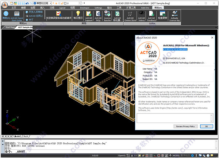Switch to the Start Page document tab

10,27
